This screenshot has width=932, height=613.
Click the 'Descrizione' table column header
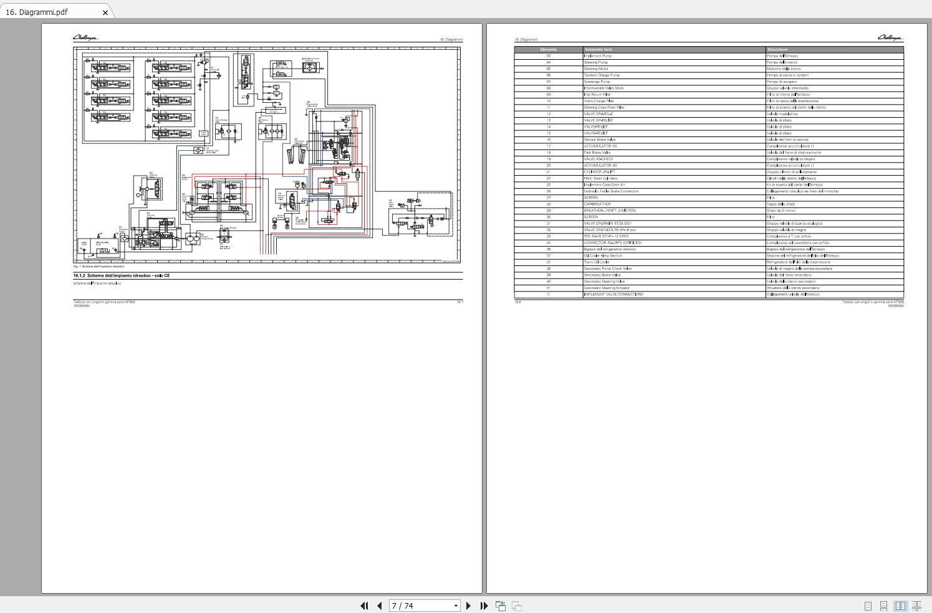777,49
